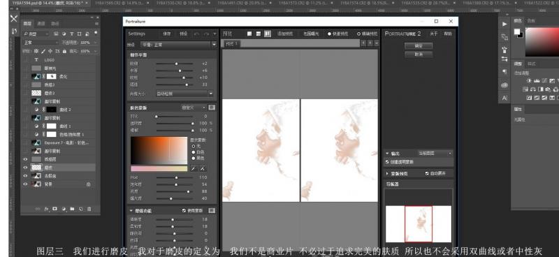Screen dimensions: 559x257
Task: Toggle create transparency mask checkbox in output
Action: 388,162
